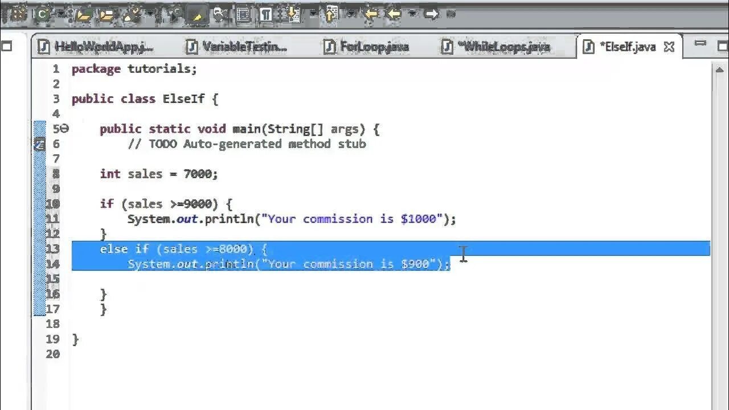Image resolution: width=729 pixels, height=410 pixels.
Task: Collapse the main method fold on line 5
Action: point(64,129)
